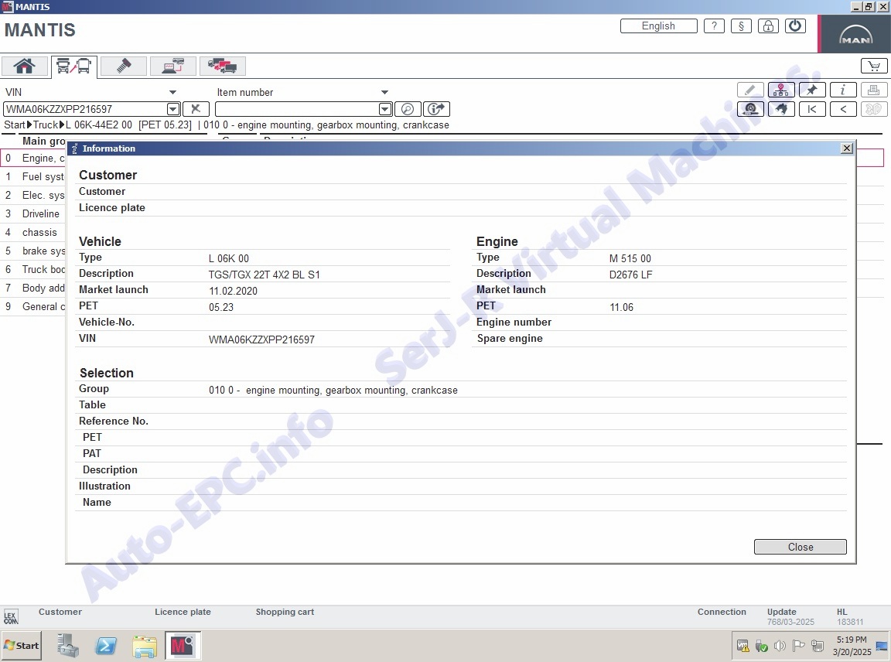Click the Start breadcrumb

click(15, 125)
